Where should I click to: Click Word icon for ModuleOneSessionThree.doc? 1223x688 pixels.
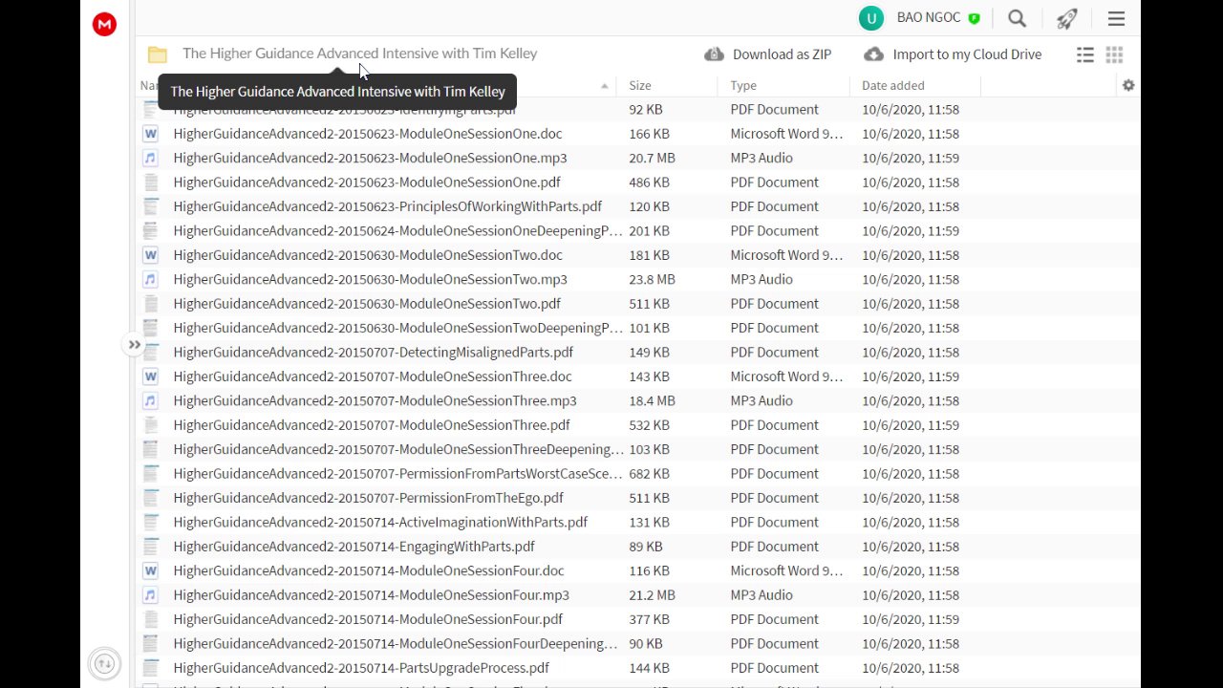[150, 376]
